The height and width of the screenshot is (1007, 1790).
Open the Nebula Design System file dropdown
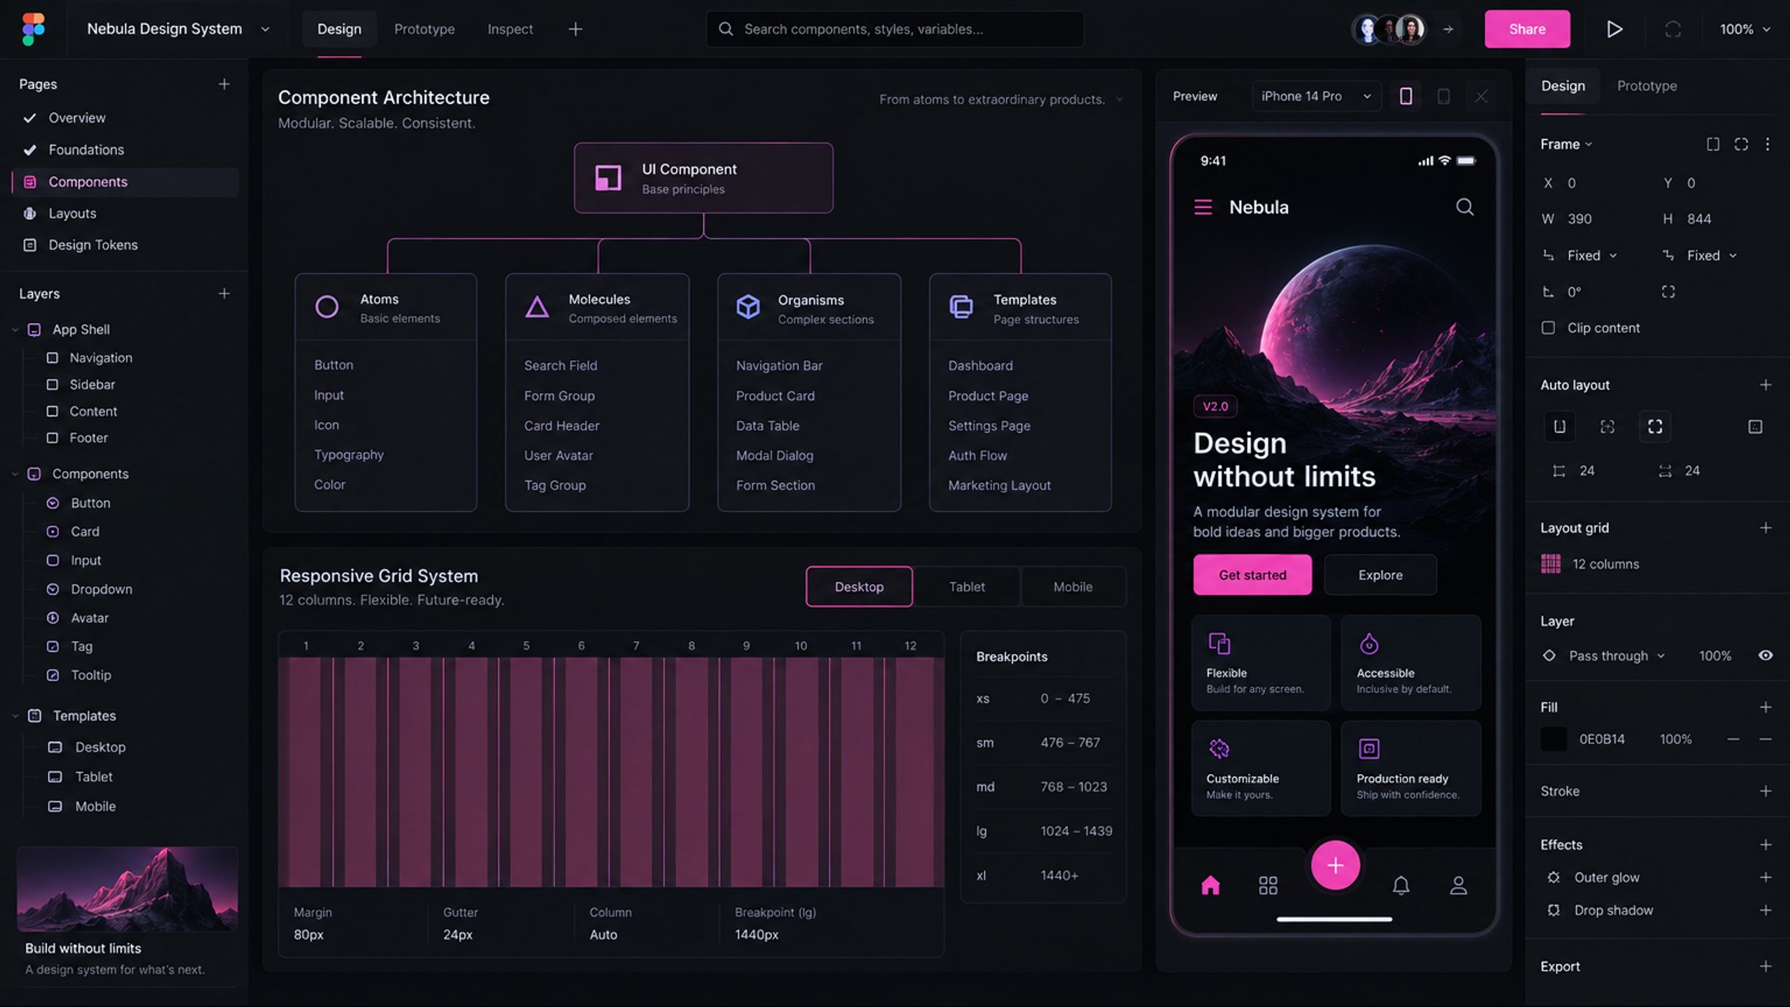point(265,29)
